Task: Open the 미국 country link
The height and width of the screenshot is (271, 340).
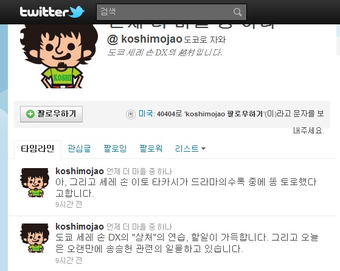Action: pyautogui.click(x=145, y=113)
